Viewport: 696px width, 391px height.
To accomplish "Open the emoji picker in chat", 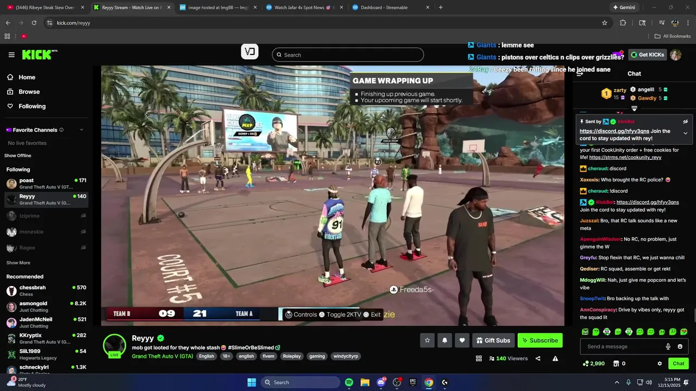I will [680, 346].
